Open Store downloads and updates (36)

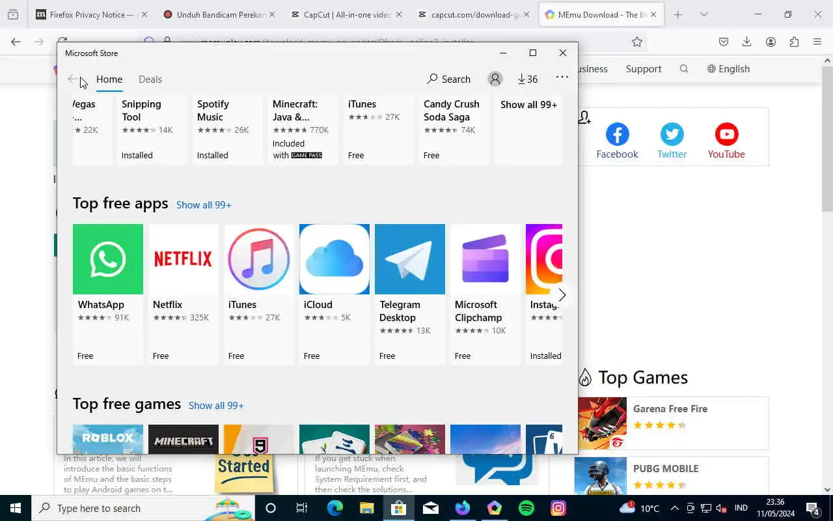tap(528, 79)
